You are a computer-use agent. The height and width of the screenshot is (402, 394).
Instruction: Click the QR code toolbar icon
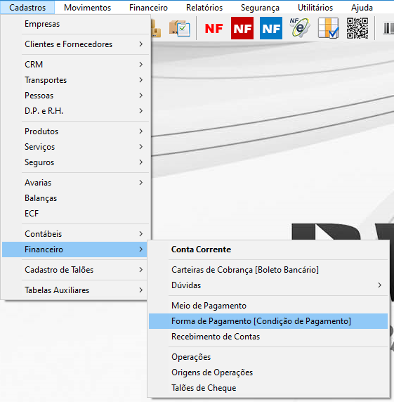tap(357, 28)
